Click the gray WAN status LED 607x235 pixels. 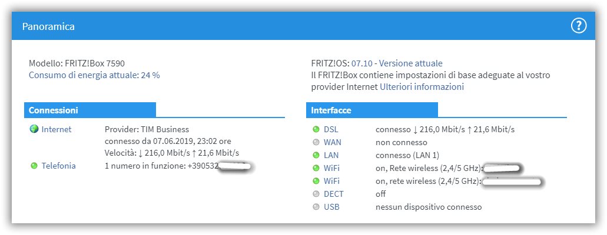(316, 142)
